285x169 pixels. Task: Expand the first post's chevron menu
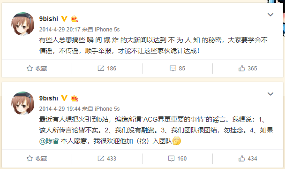pyautogui.click(x=270, y=15)
